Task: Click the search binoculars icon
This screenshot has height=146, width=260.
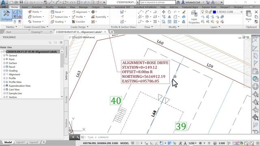Action: coord(178,2)
